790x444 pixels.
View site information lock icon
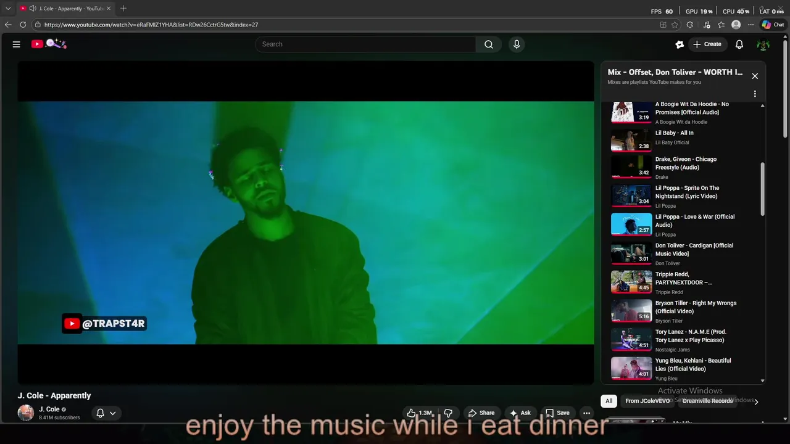click(x=38, y=25)
